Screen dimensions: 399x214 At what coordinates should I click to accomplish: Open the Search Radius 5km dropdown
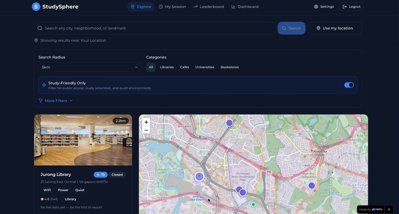(x=90, y=67)
